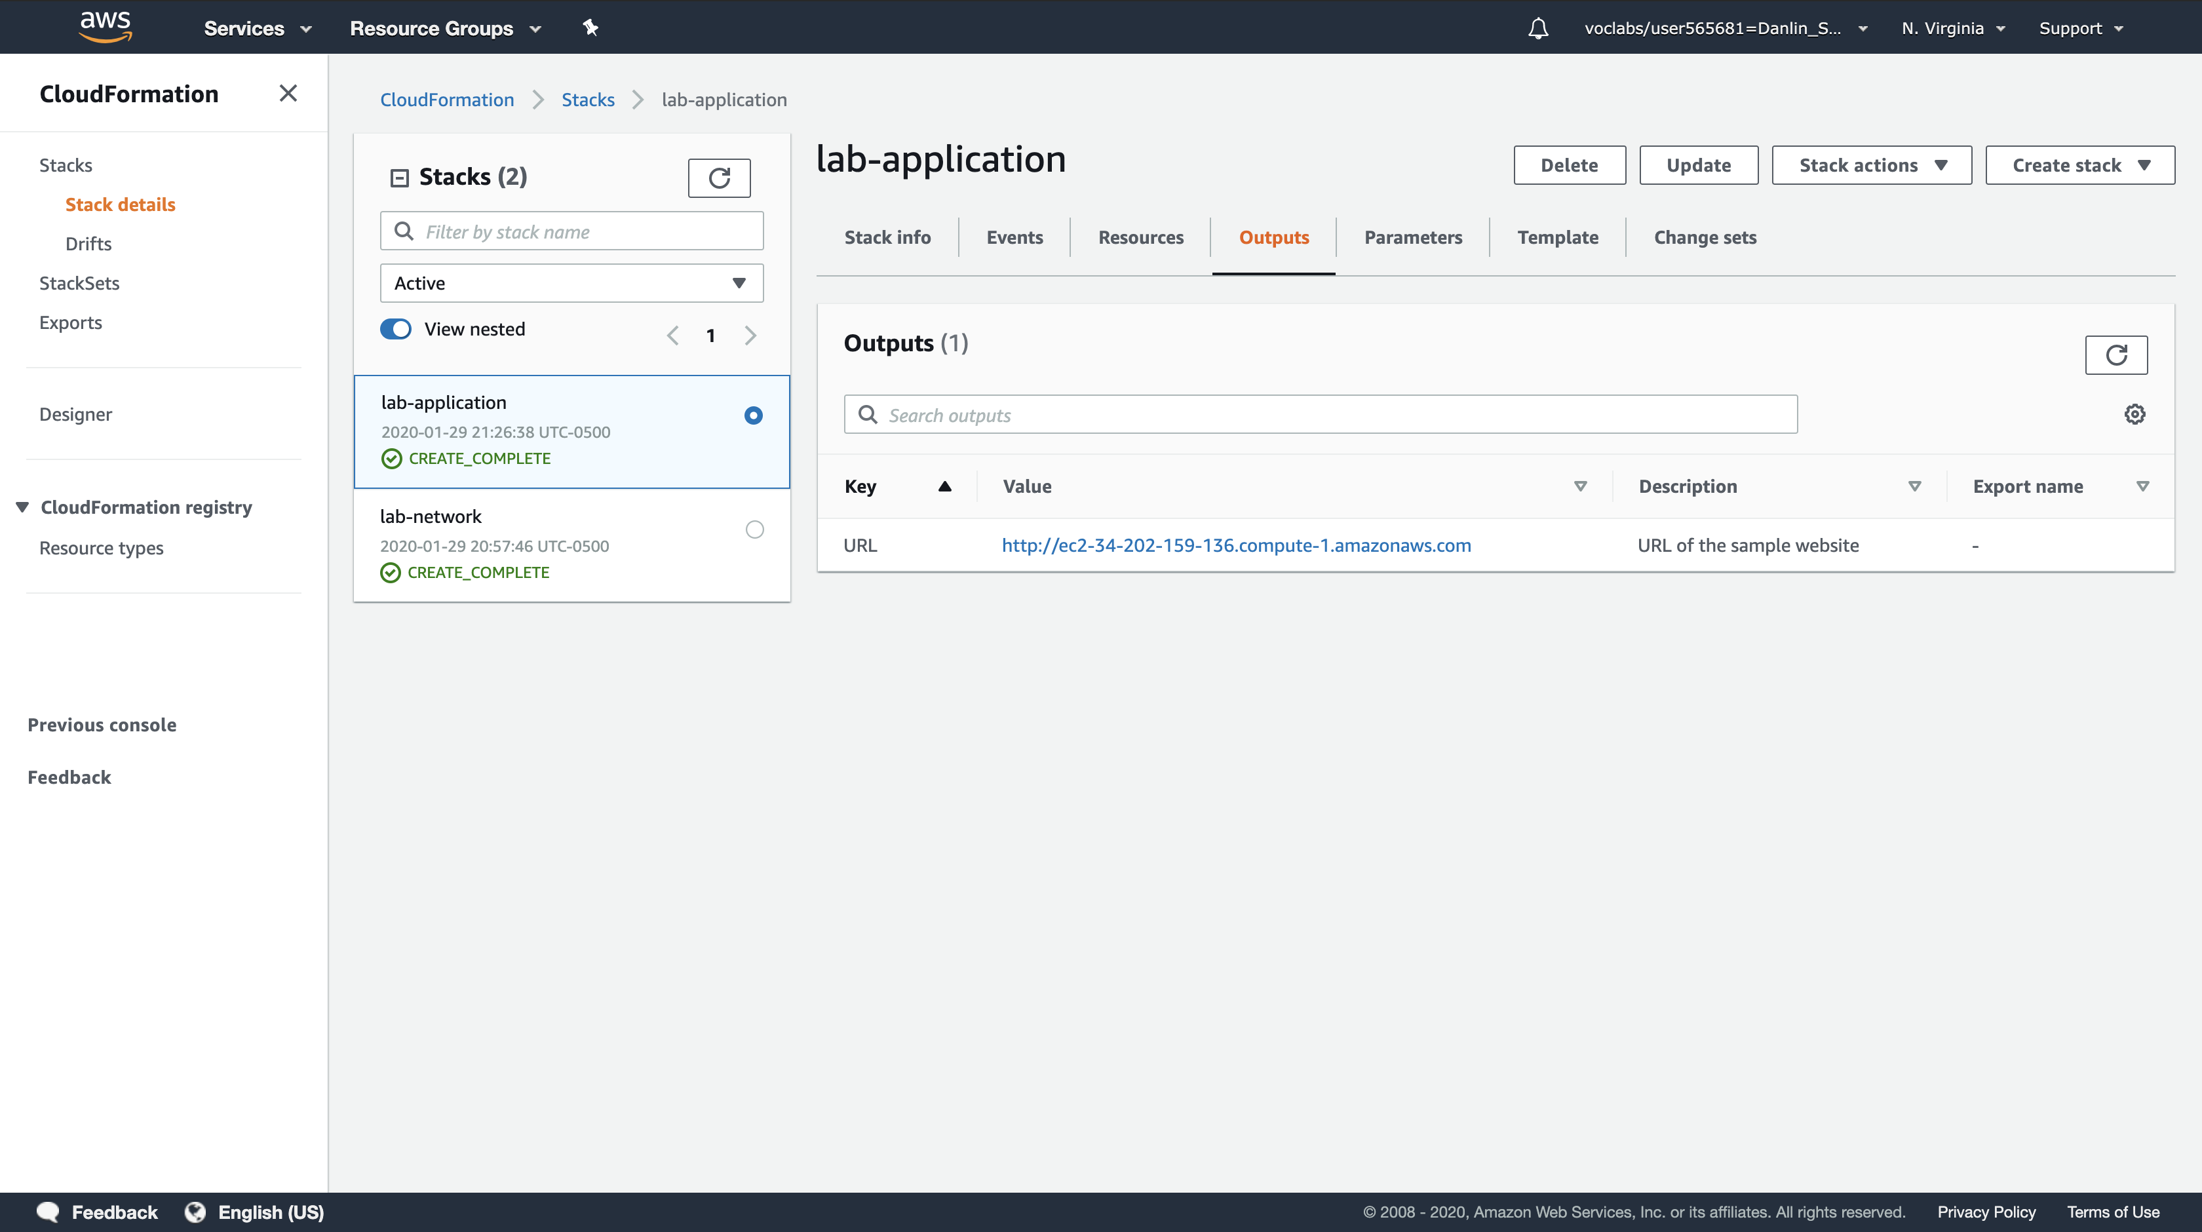Image resolution: width=2202 pixels, height=1232 pixels.
Task: Open the notifications bell
Action: point(1538,28)
